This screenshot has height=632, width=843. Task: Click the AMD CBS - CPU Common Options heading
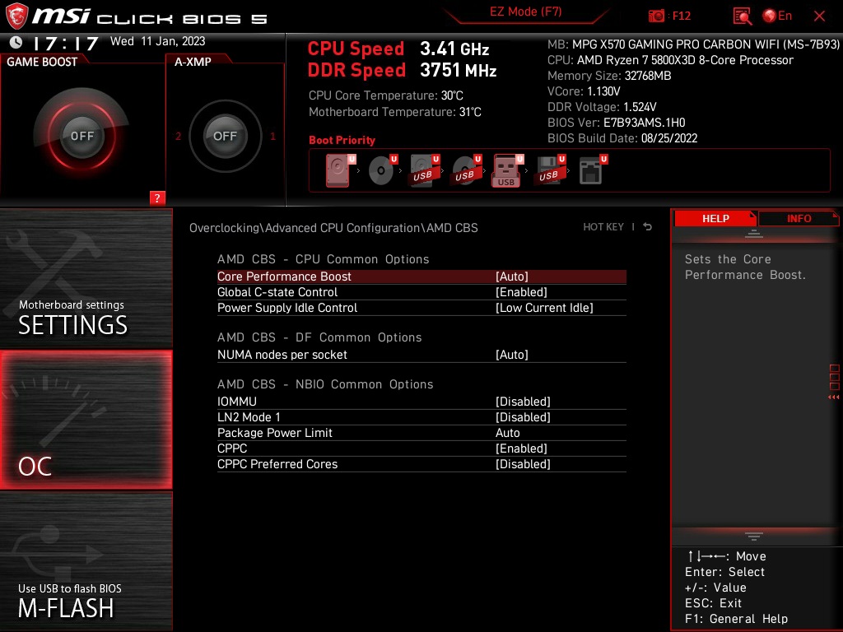point(323,259)
